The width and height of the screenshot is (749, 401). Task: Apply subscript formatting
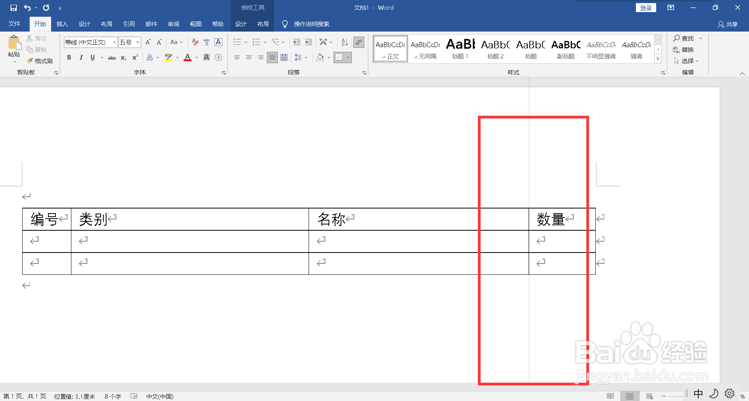pyautogui.click(x=124, y=58)
